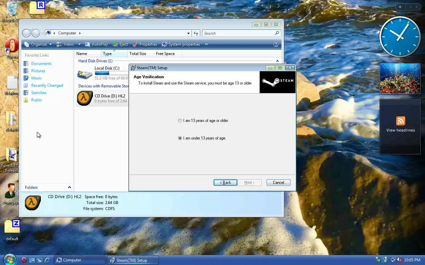Select 'I am under 13 years of age'
Viewport: 425px width, 265px height.
tap(202, 138)
